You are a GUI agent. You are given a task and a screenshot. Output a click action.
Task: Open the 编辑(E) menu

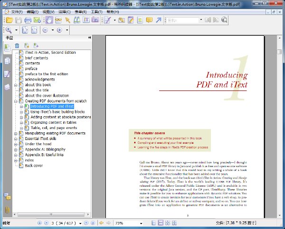[32, 12]
